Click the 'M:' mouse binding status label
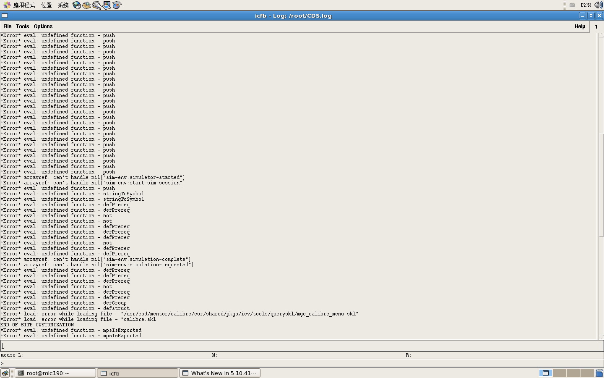Screen dimensions: 604x378 click(x=215, y=355)
